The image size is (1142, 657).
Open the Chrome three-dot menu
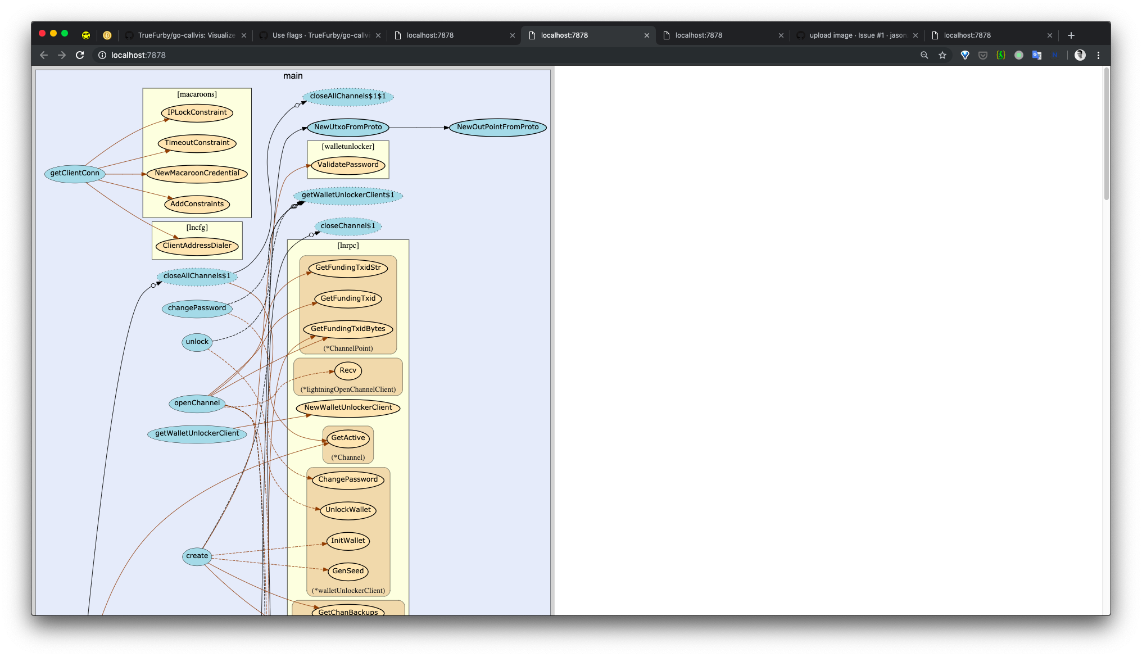pos(1098,55)
